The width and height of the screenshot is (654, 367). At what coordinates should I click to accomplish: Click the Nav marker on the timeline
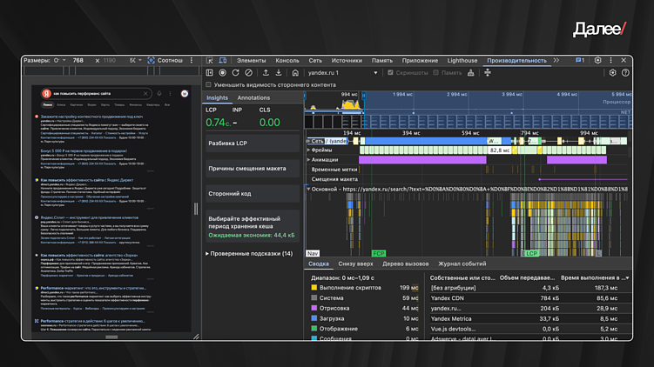[x=313, y=253]
